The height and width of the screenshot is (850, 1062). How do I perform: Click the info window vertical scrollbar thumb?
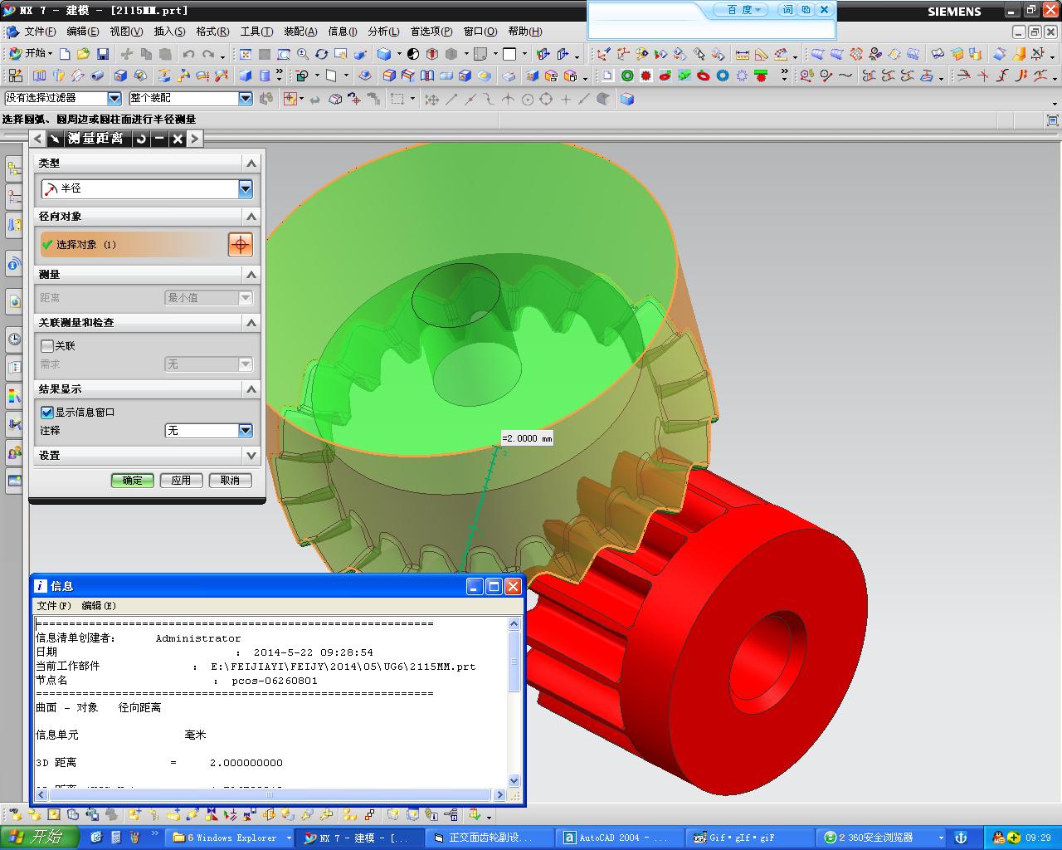pyautogui.click(x=514, y=661)
